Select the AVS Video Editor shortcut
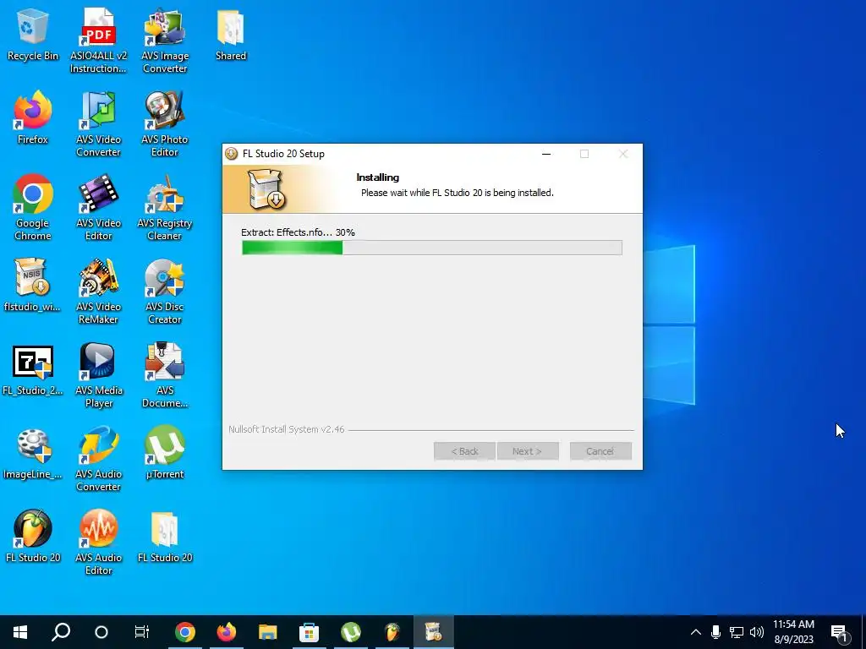The width and height of the screenshot is (866, 649). (98, 208)
